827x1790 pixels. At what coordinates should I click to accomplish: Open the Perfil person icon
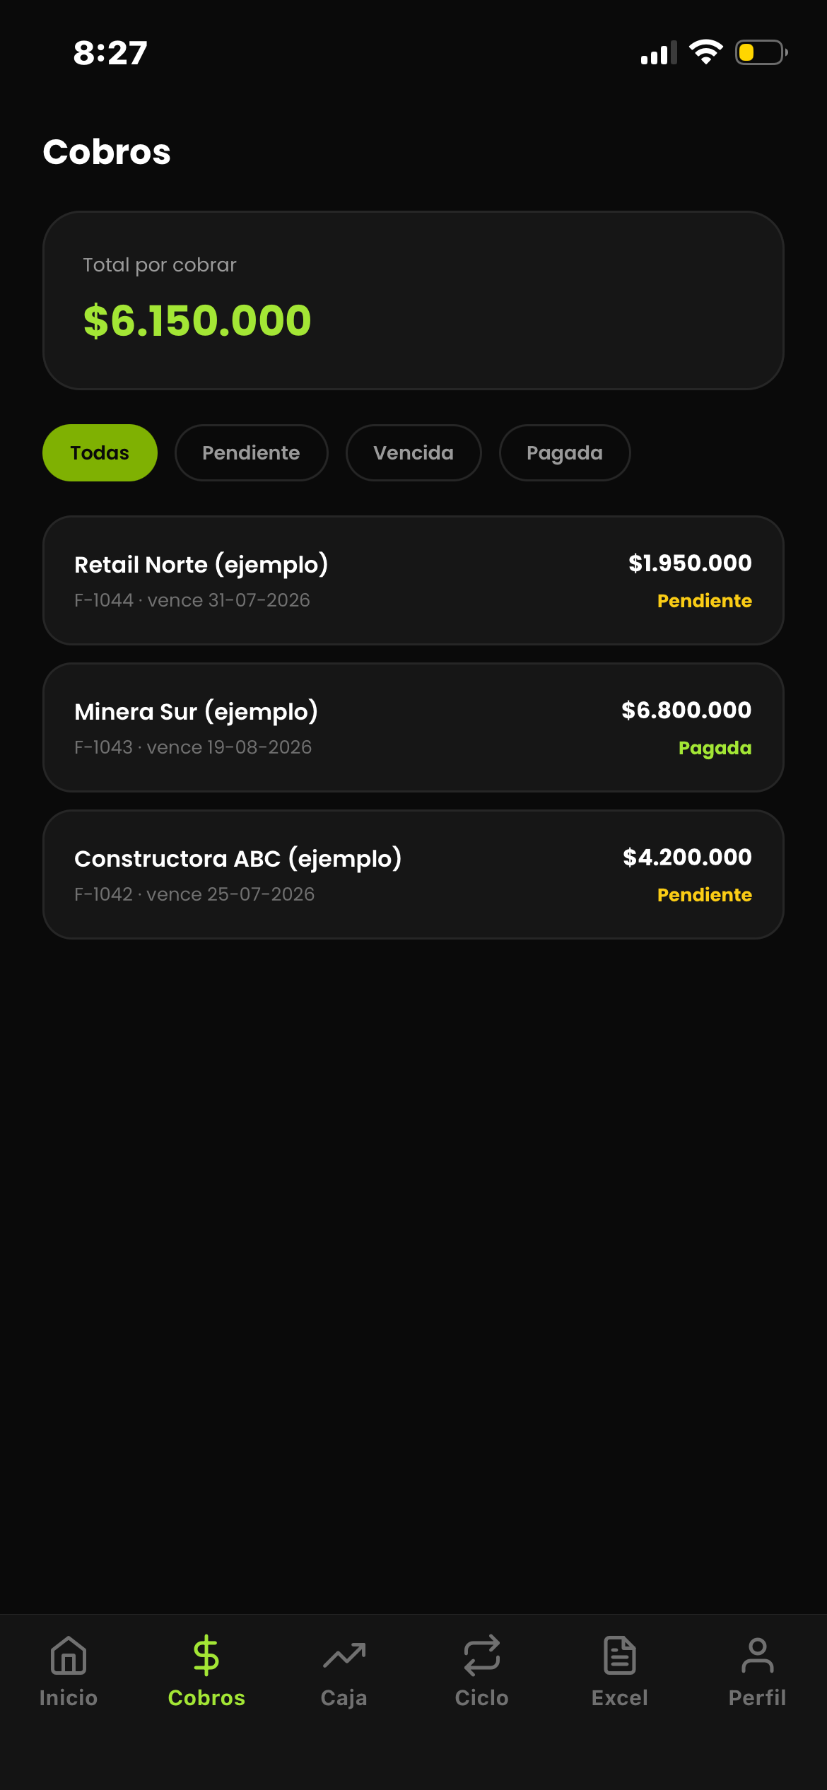point(758,1656)
